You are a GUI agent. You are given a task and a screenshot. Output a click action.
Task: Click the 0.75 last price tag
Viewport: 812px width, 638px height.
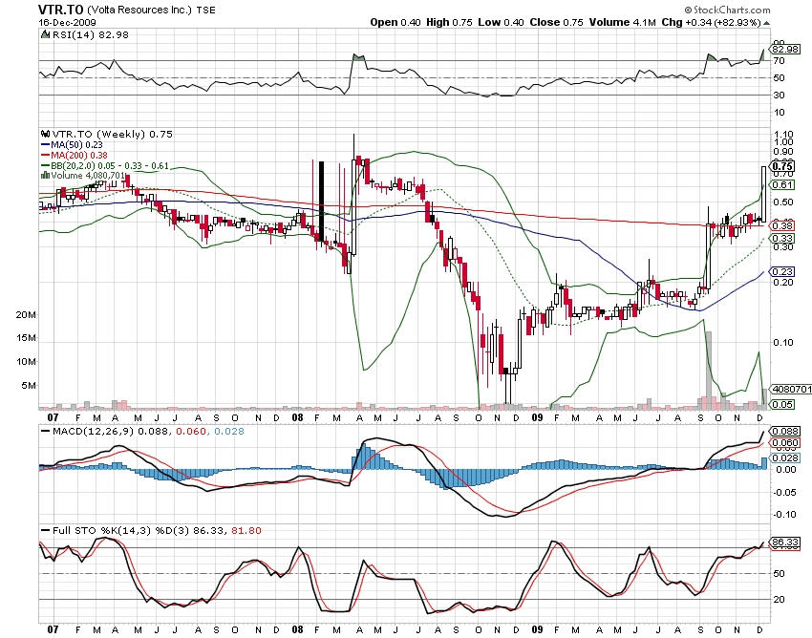pos(782,166)
